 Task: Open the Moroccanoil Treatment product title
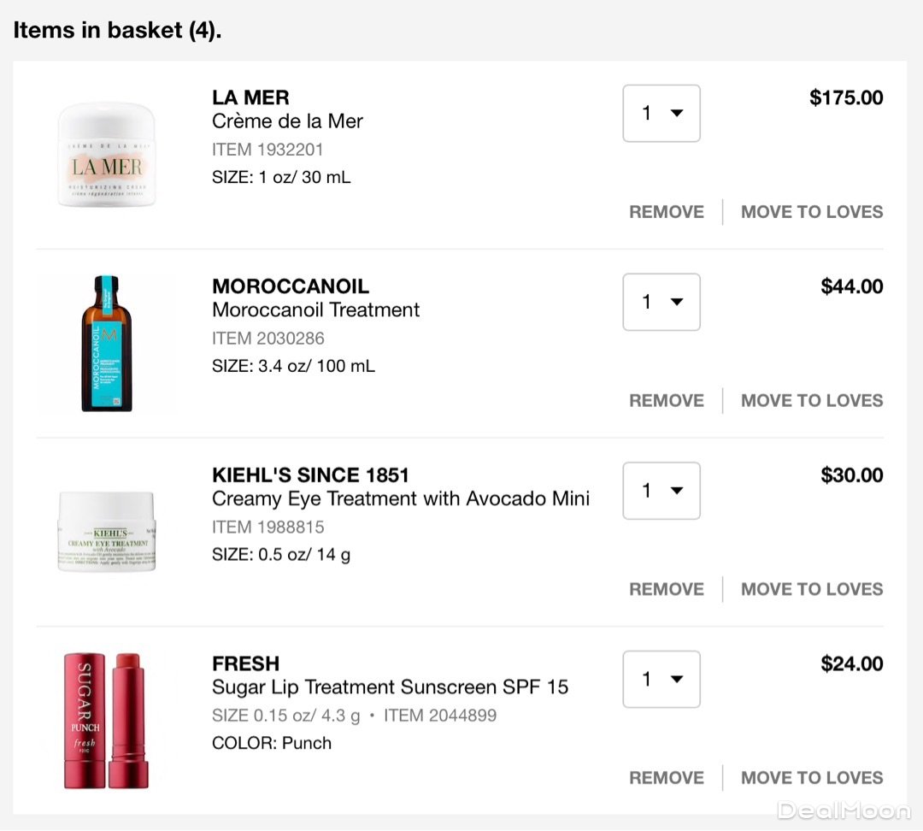(x=316, y=310)
